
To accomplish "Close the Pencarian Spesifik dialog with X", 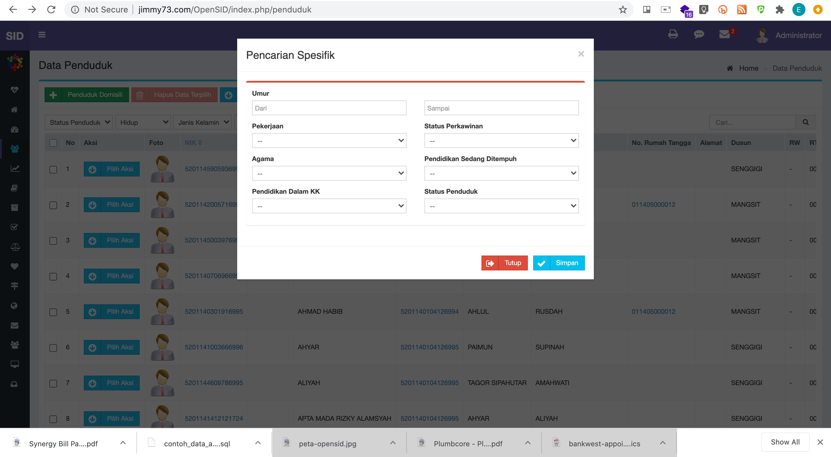I will 581,54.
